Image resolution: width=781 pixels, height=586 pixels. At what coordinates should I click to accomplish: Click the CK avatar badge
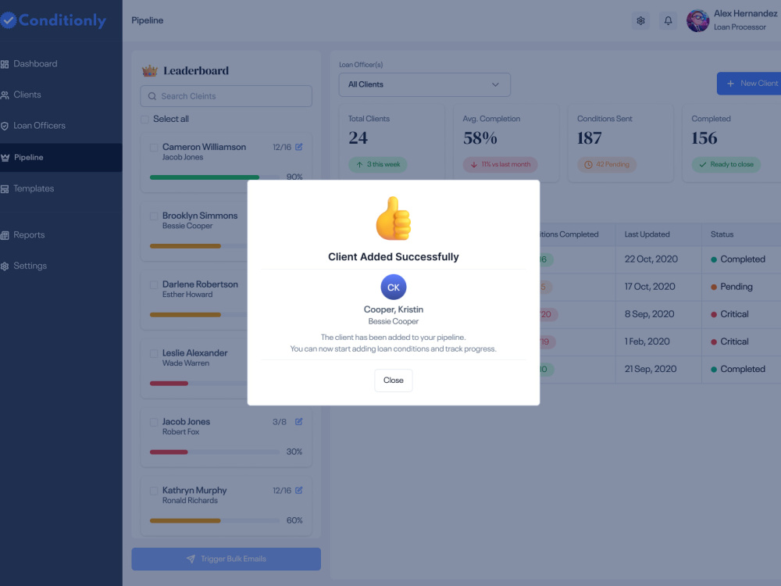point(394,287)
